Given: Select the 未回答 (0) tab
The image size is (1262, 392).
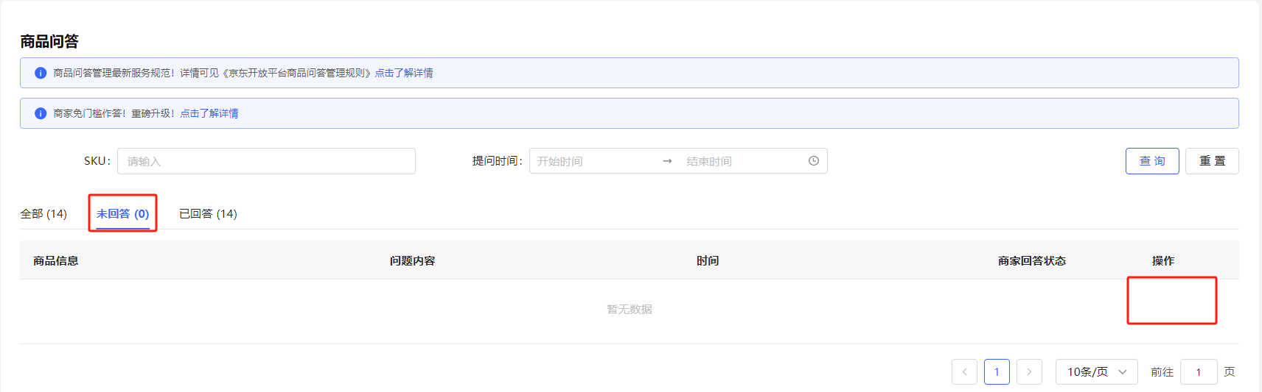Looking at the screenshot, I should pos(122,214).
